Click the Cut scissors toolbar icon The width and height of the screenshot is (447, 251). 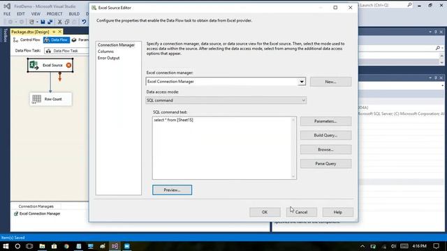tap(60, 22)
